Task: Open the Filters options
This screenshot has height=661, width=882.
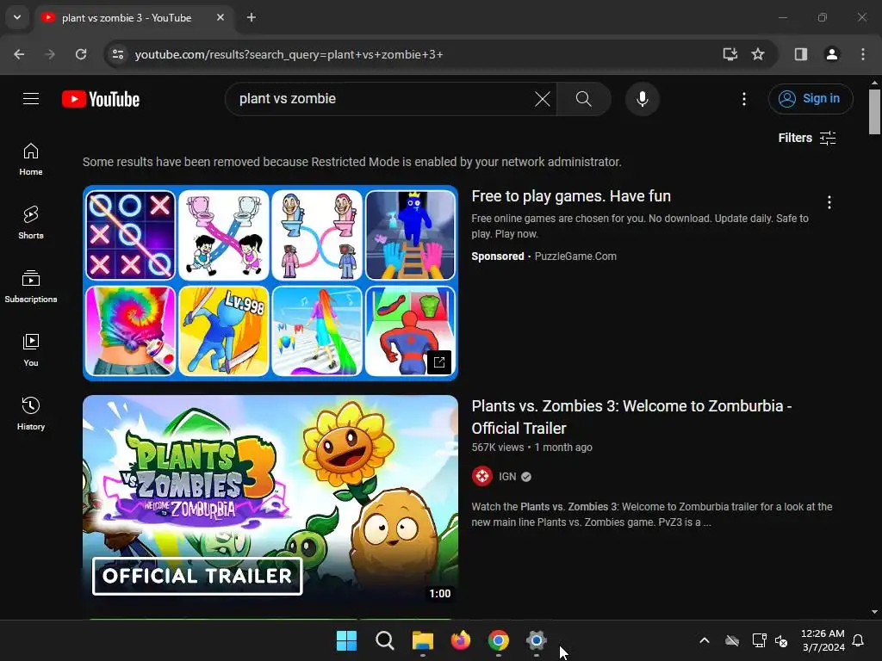Action: [806, 138]
